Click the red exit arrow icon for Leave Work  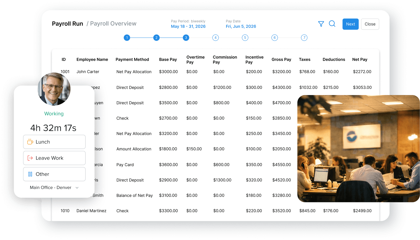30,158
